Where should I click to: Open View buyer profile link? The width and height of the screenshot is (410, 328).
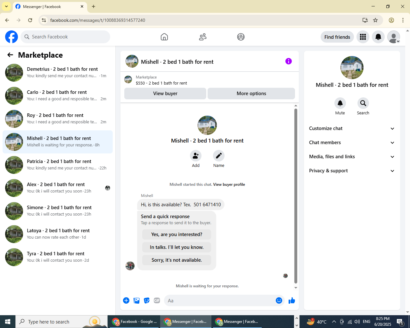[229, 184]
